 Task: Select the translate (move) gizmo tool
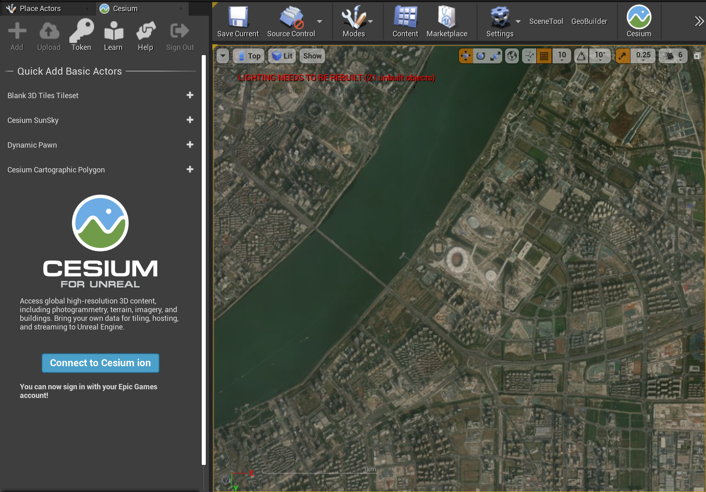pyautogui.click(x=466, y=56)
